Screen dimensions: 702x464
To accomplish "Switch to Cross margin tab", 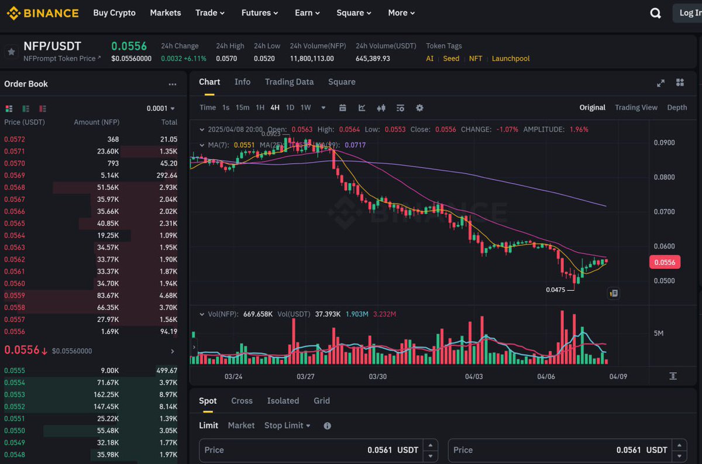I will coord(242,401).
